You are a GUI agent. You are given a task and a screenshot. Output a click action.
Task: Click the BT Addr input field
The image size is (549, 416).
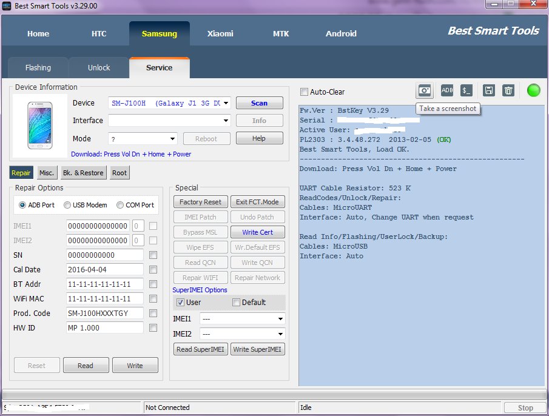105,284
